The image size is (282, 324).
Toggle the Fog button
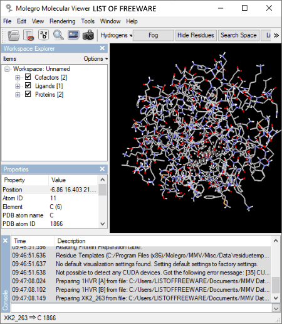click(x=154, y=35)
